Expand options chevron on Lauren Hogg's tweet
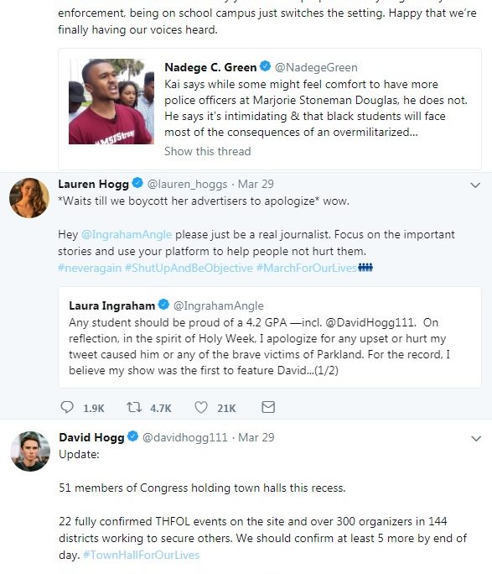This screenshot has width=492, height=574. (x=475, y=185)
